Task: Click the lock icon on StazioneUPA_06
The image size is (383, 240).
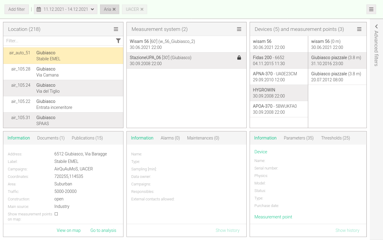Action: pyautogui.click(x=239, y=58)
